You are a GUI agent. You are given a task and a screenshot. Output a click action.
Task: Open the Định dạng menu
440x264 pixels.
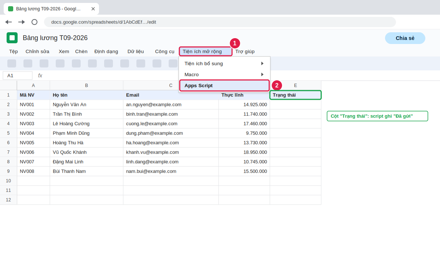[106, 51]
